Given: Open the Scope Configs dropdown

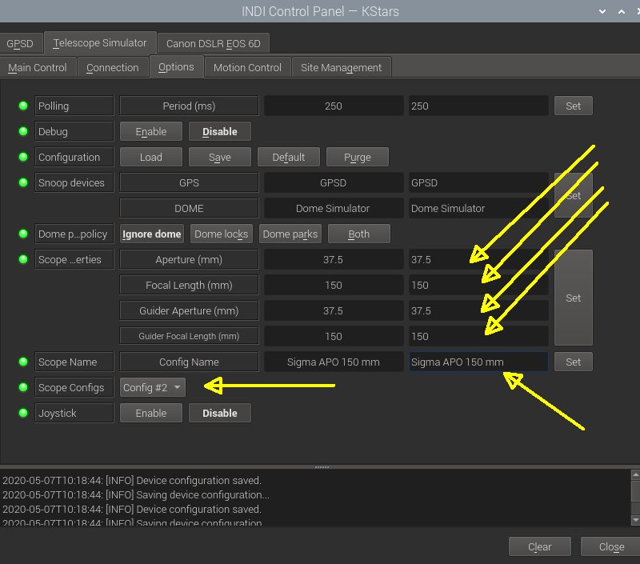Looking at the screenshot, I should pos(152,387).
